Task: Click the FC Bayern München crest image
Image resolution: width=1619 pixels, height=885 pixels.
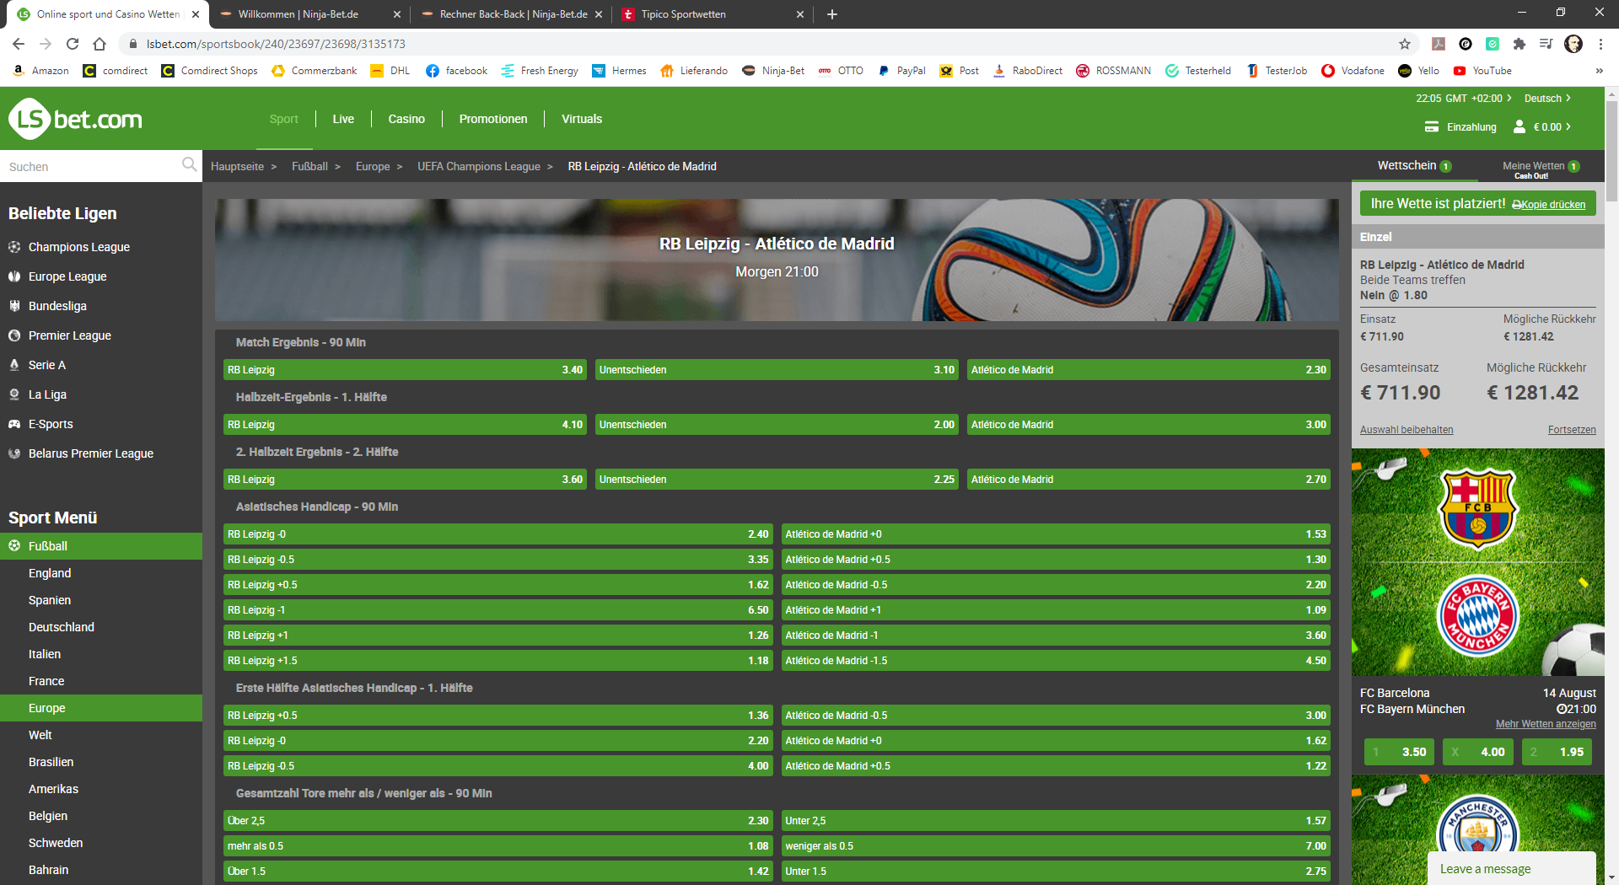Action: coord(1478,615)
